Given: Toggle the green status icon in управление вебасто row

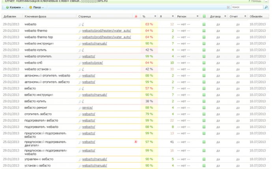Looking at the screenshot, I should pos(204,159).
